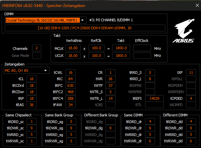Click the empty Gear Mode field
Image resolution: width=201 pixels, height=148 pixels.
pyautogui.click(x=37, y=56)
